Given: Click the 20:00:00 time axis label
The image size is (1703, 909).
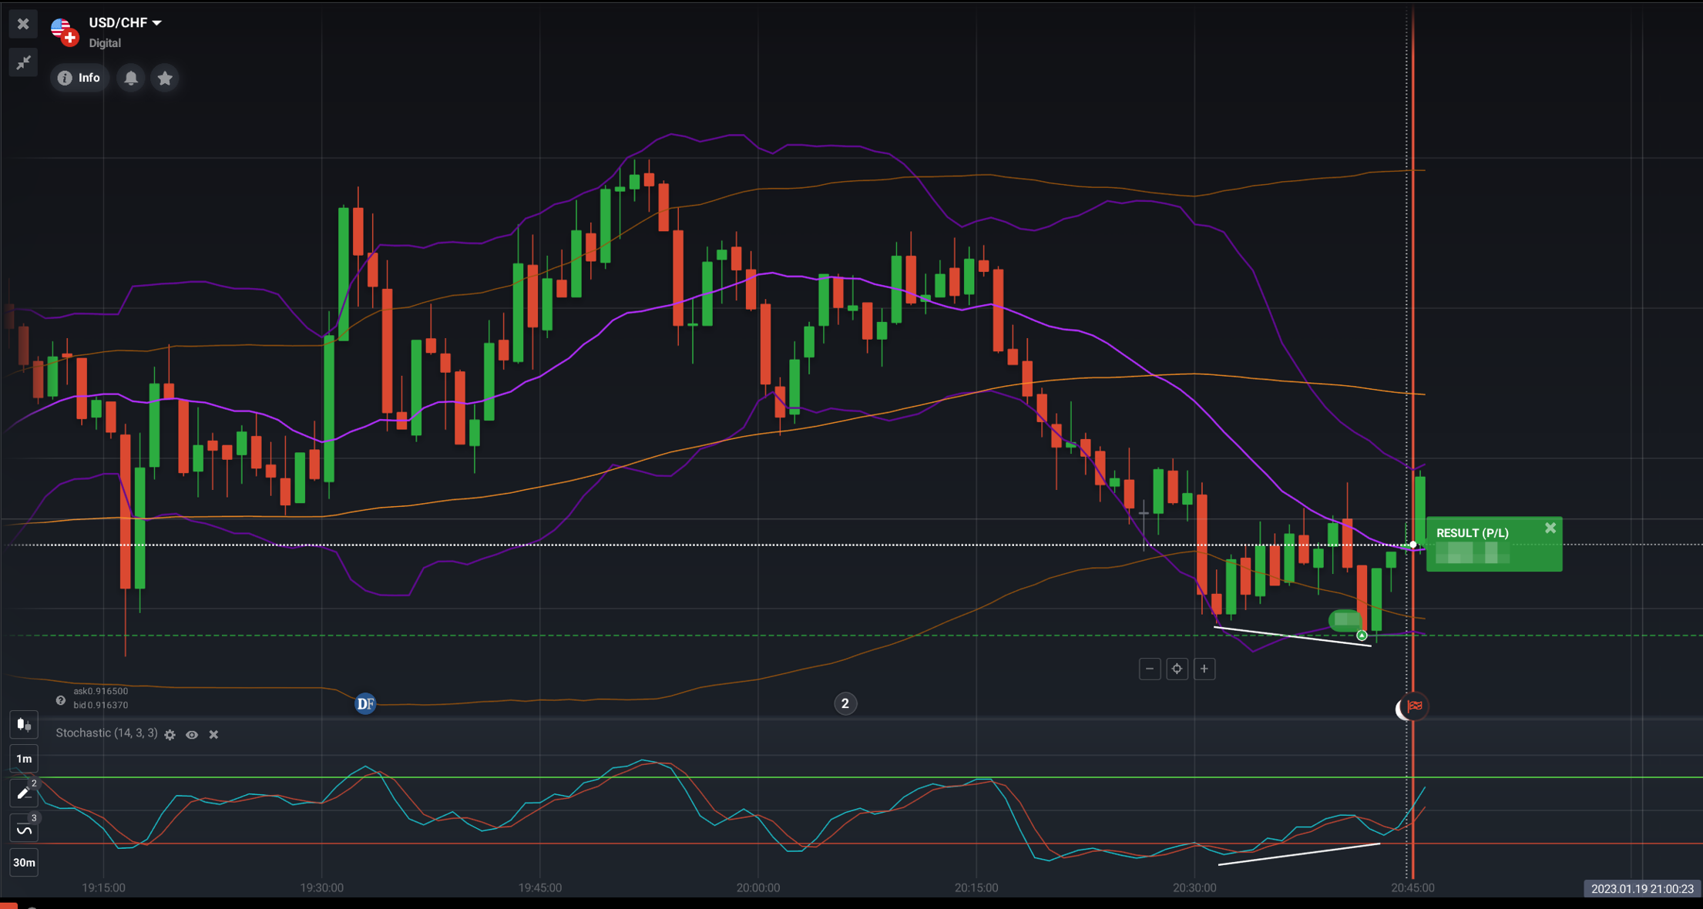Looking at the screenshot, I should (x=758, y=887).
